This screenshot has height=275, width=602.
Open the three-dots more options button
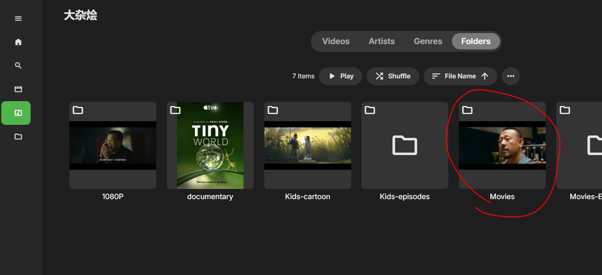[x=511, y=76]
